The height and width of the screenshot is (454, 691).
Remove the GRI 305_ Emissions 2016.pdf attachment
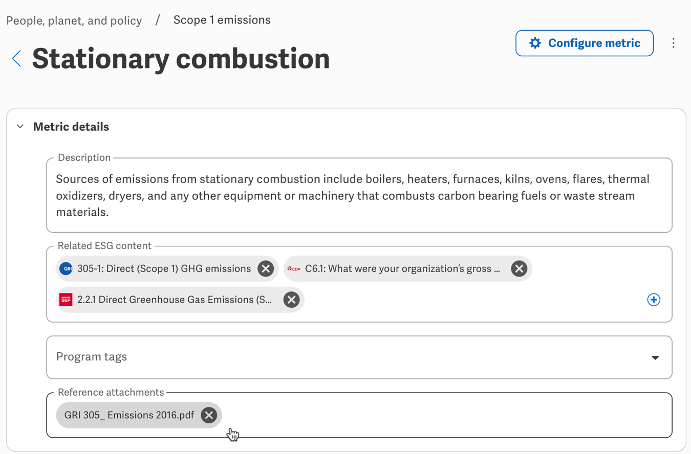point(209,415)
